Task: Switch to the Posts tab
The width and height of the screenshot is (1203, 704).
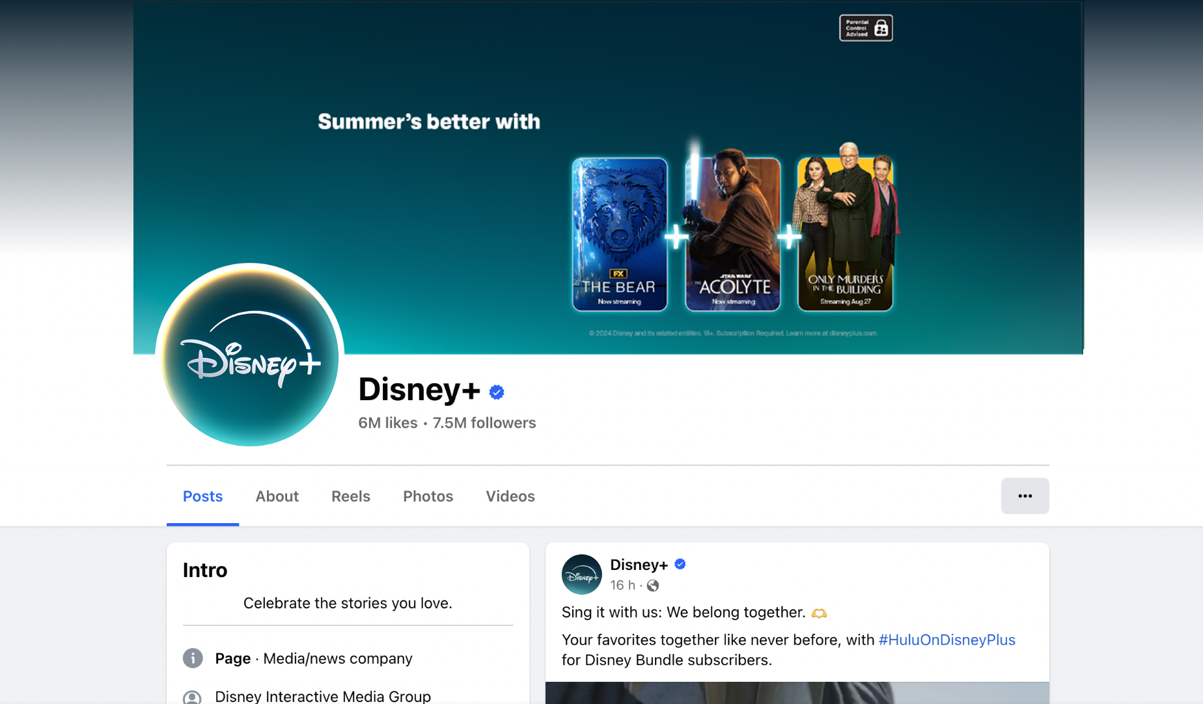Action: [x=202, y=496]
